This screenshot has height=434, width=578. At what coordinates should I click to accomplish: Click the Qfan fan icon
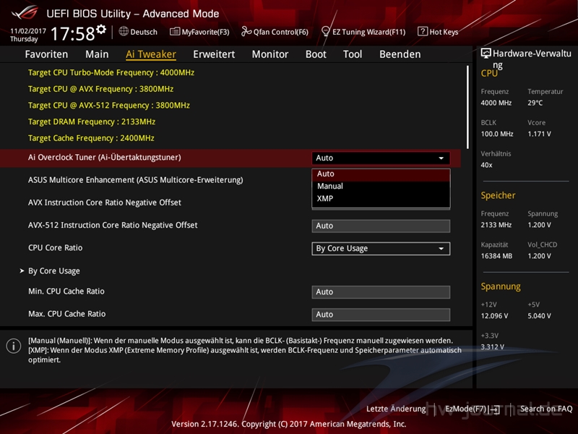(246, 31)
